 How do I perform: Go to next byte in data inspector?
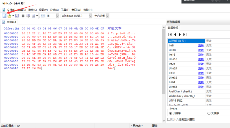tap(180, 34)
